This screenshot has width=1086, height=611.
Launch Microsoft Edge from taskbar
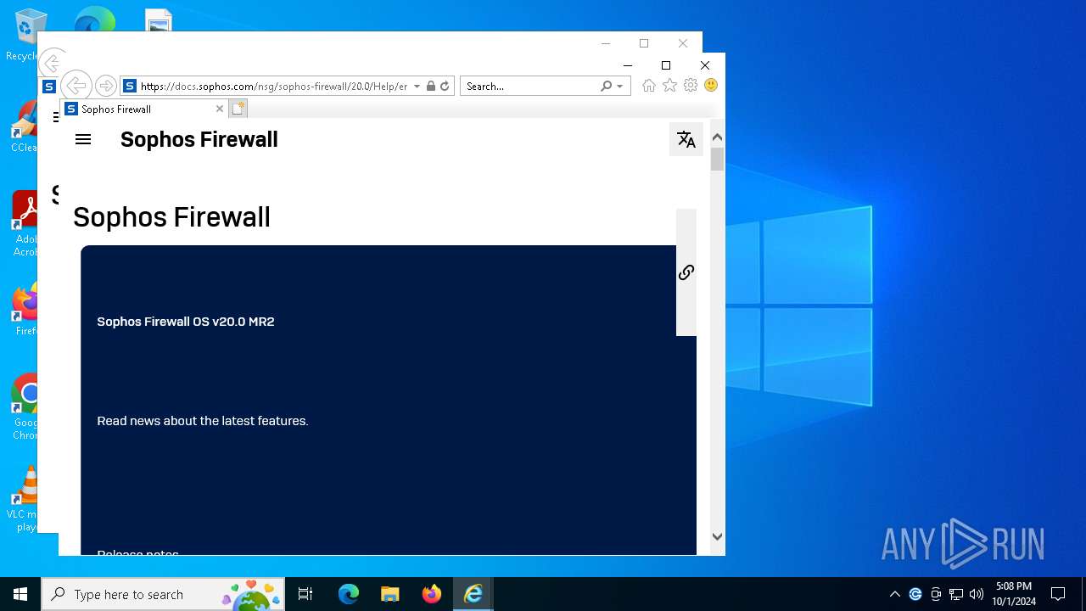coord(349,594)
